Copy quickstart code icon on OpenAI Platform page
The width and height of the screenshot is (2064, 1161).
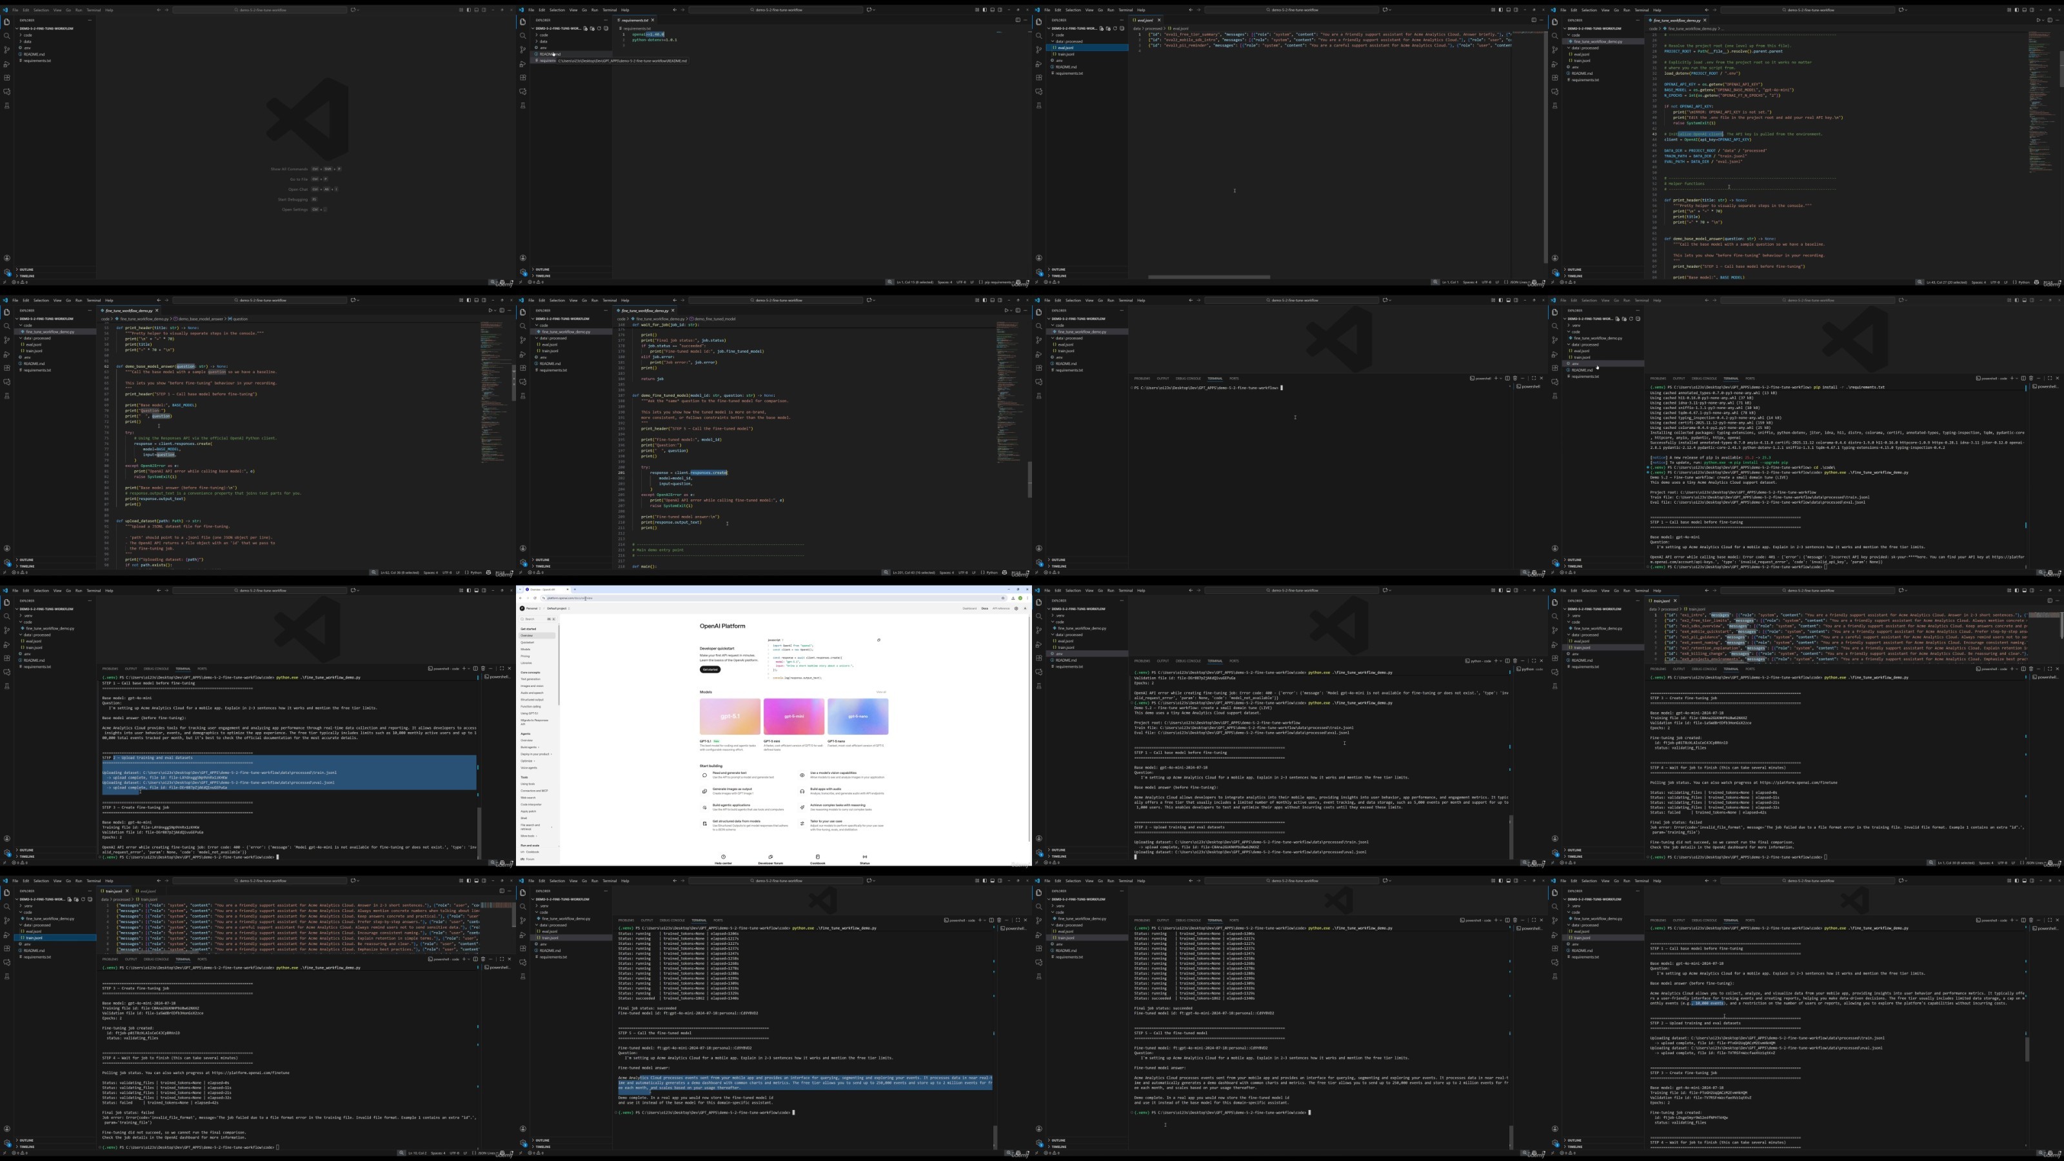coord(879,640)
